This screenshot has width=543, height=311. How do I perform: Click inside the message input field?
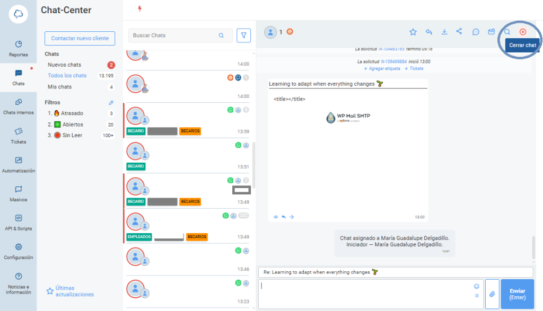tap(366, 294)
